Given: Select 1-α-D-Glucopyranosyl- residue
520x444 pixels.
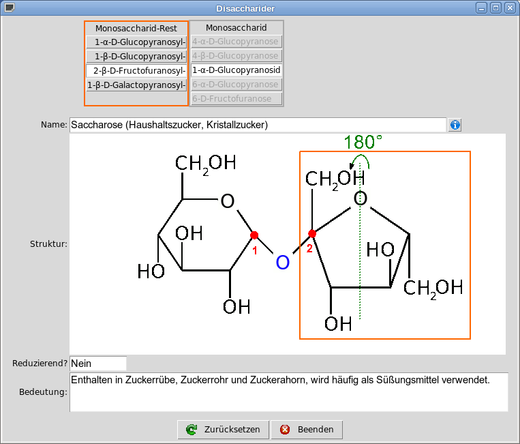Looking at the screenshot, I should [x=136, y=42].
